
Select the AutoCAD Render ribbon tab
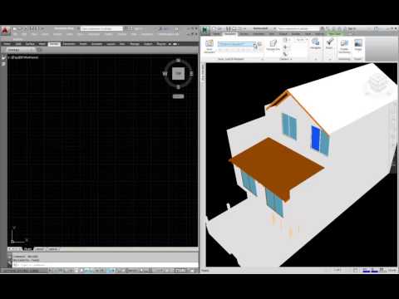point(54,44)
